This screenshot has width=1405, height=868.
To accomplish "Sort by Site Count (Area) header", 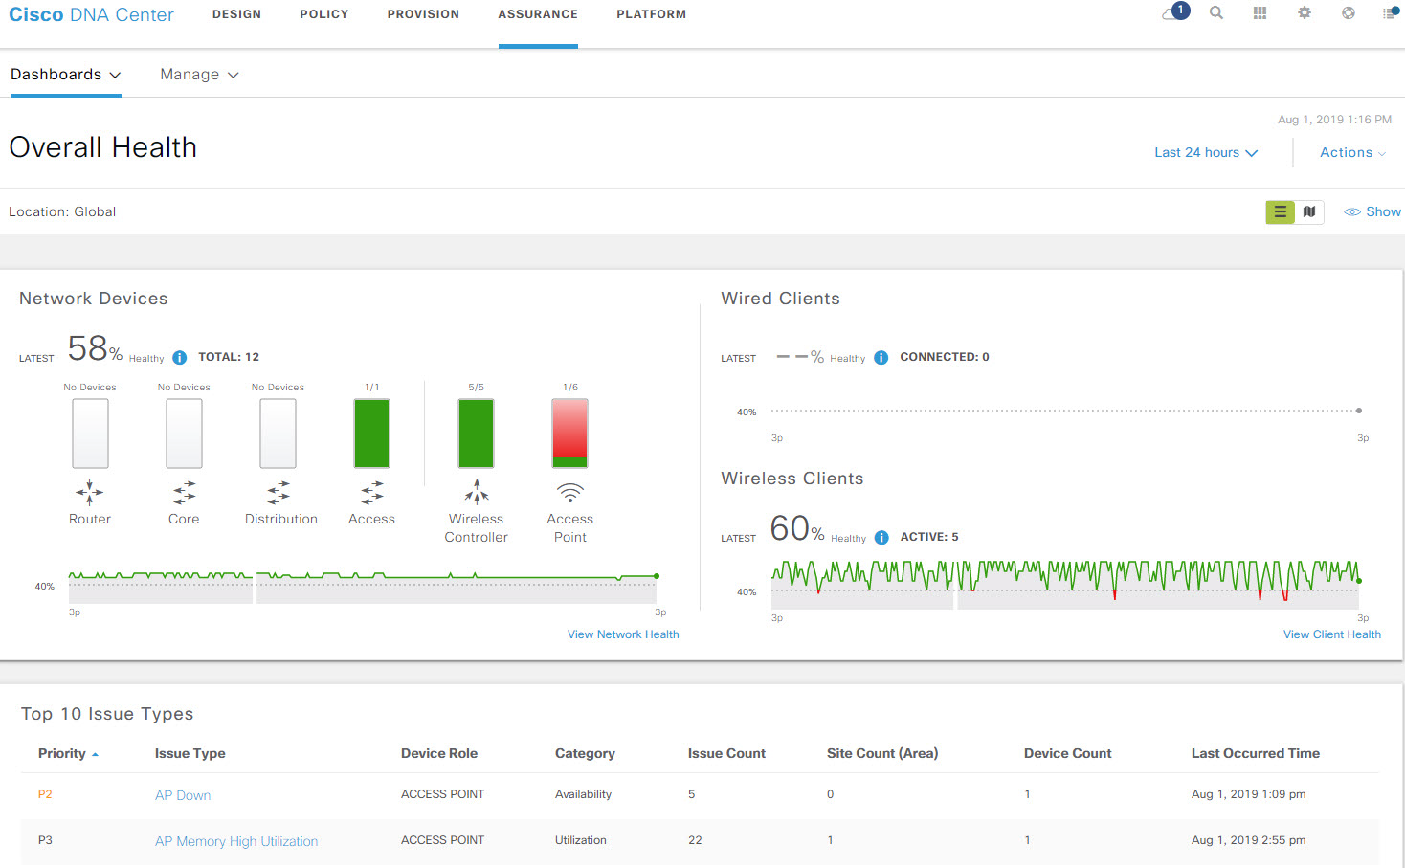I will [x=882, y=754].
